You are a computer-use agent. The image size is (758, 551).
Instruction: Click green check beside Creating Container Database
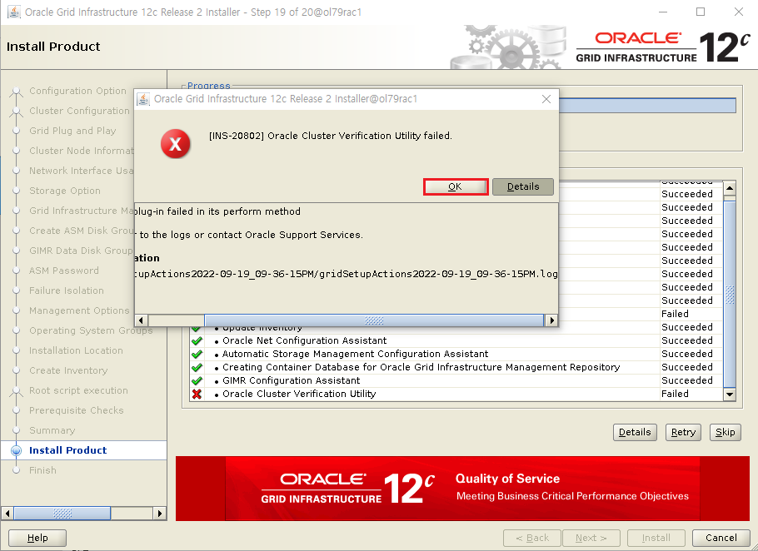197,368
